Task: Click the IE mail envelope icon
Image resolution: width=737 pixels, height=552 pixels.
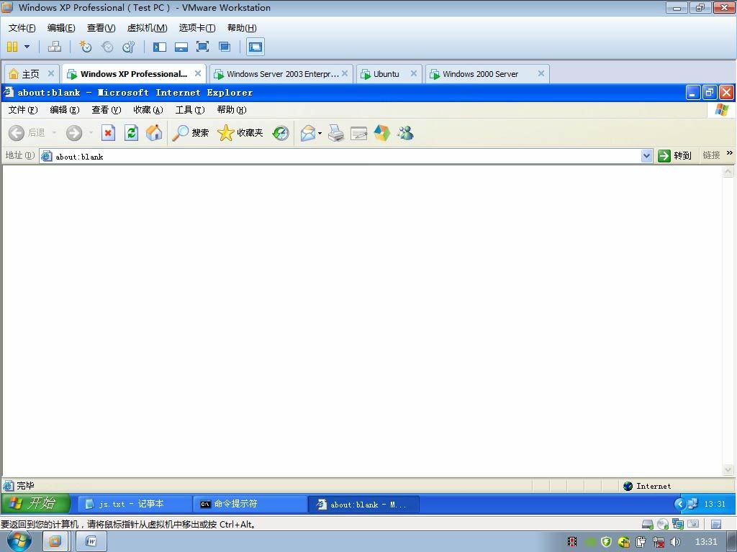Action: coord(308,133)
